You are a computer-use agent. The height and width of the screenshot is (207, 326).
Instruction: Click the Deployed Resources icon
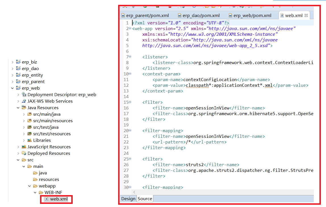[24, 153]
